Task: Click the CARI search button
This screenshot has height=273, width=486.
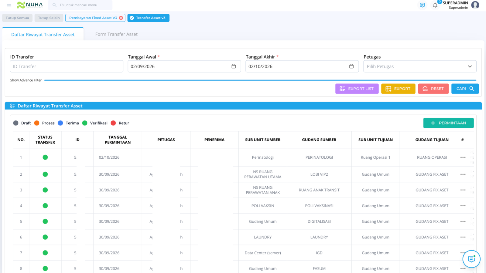Action: (x=465, y=89)
